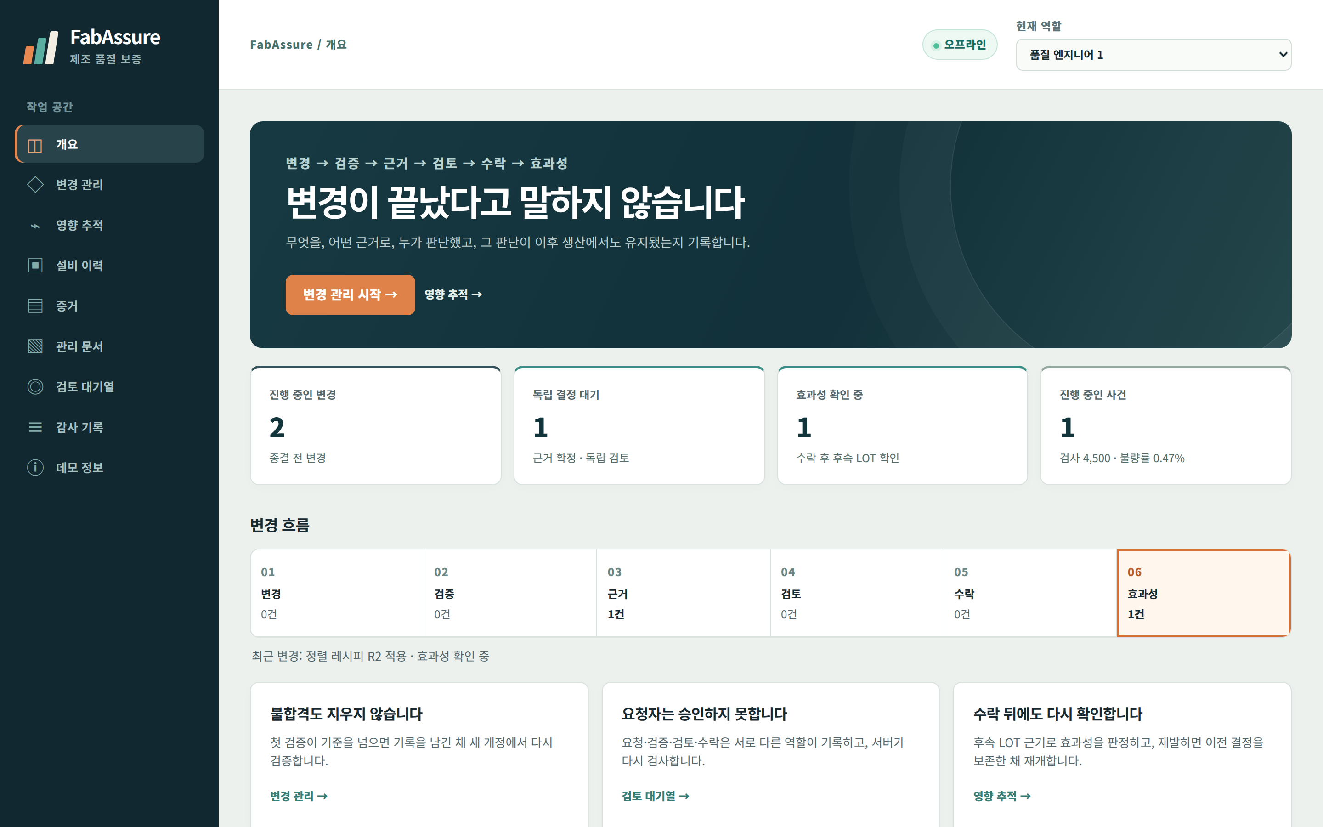1323x827 pixels.
Task: Follow the 영향 추적 link in the bottom card
Action: point(1001,796)
